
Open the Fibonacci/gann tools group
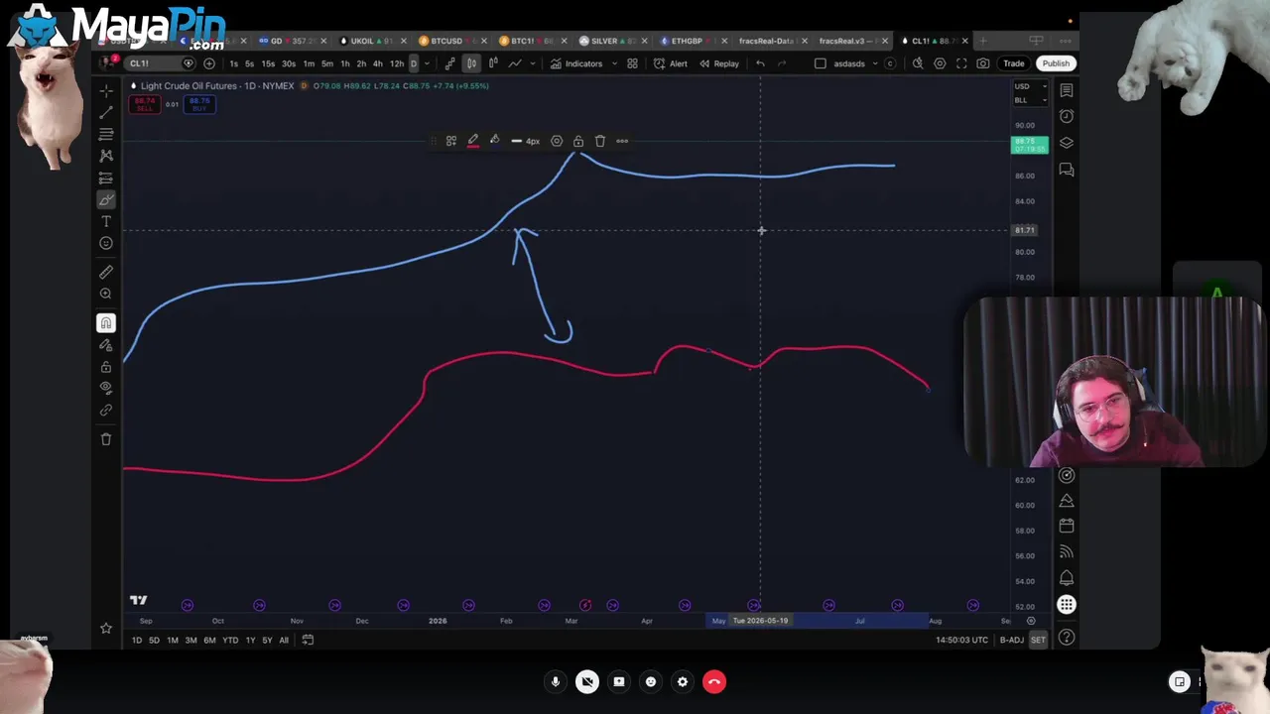click(106, 134)
